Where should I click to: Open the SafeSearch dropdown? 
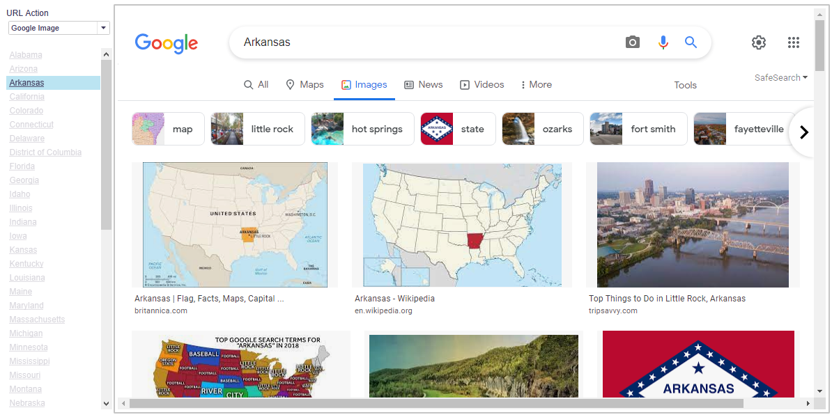point(781,78)
